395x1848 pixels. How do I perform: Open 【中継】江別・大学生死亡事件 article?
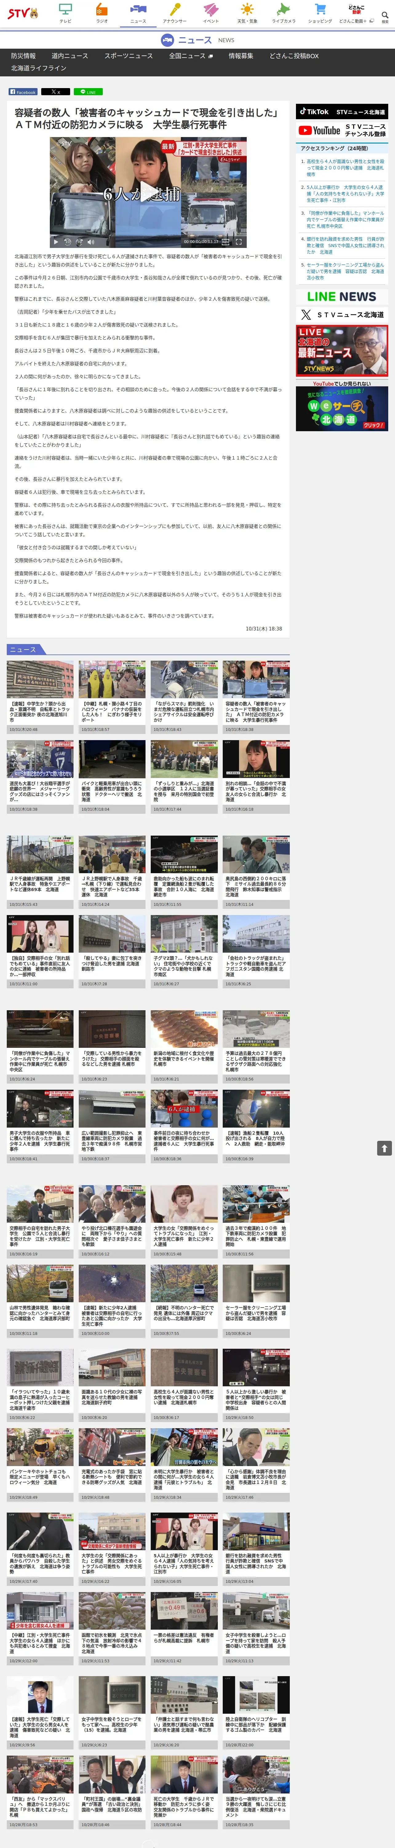(x=40, y=1628)
